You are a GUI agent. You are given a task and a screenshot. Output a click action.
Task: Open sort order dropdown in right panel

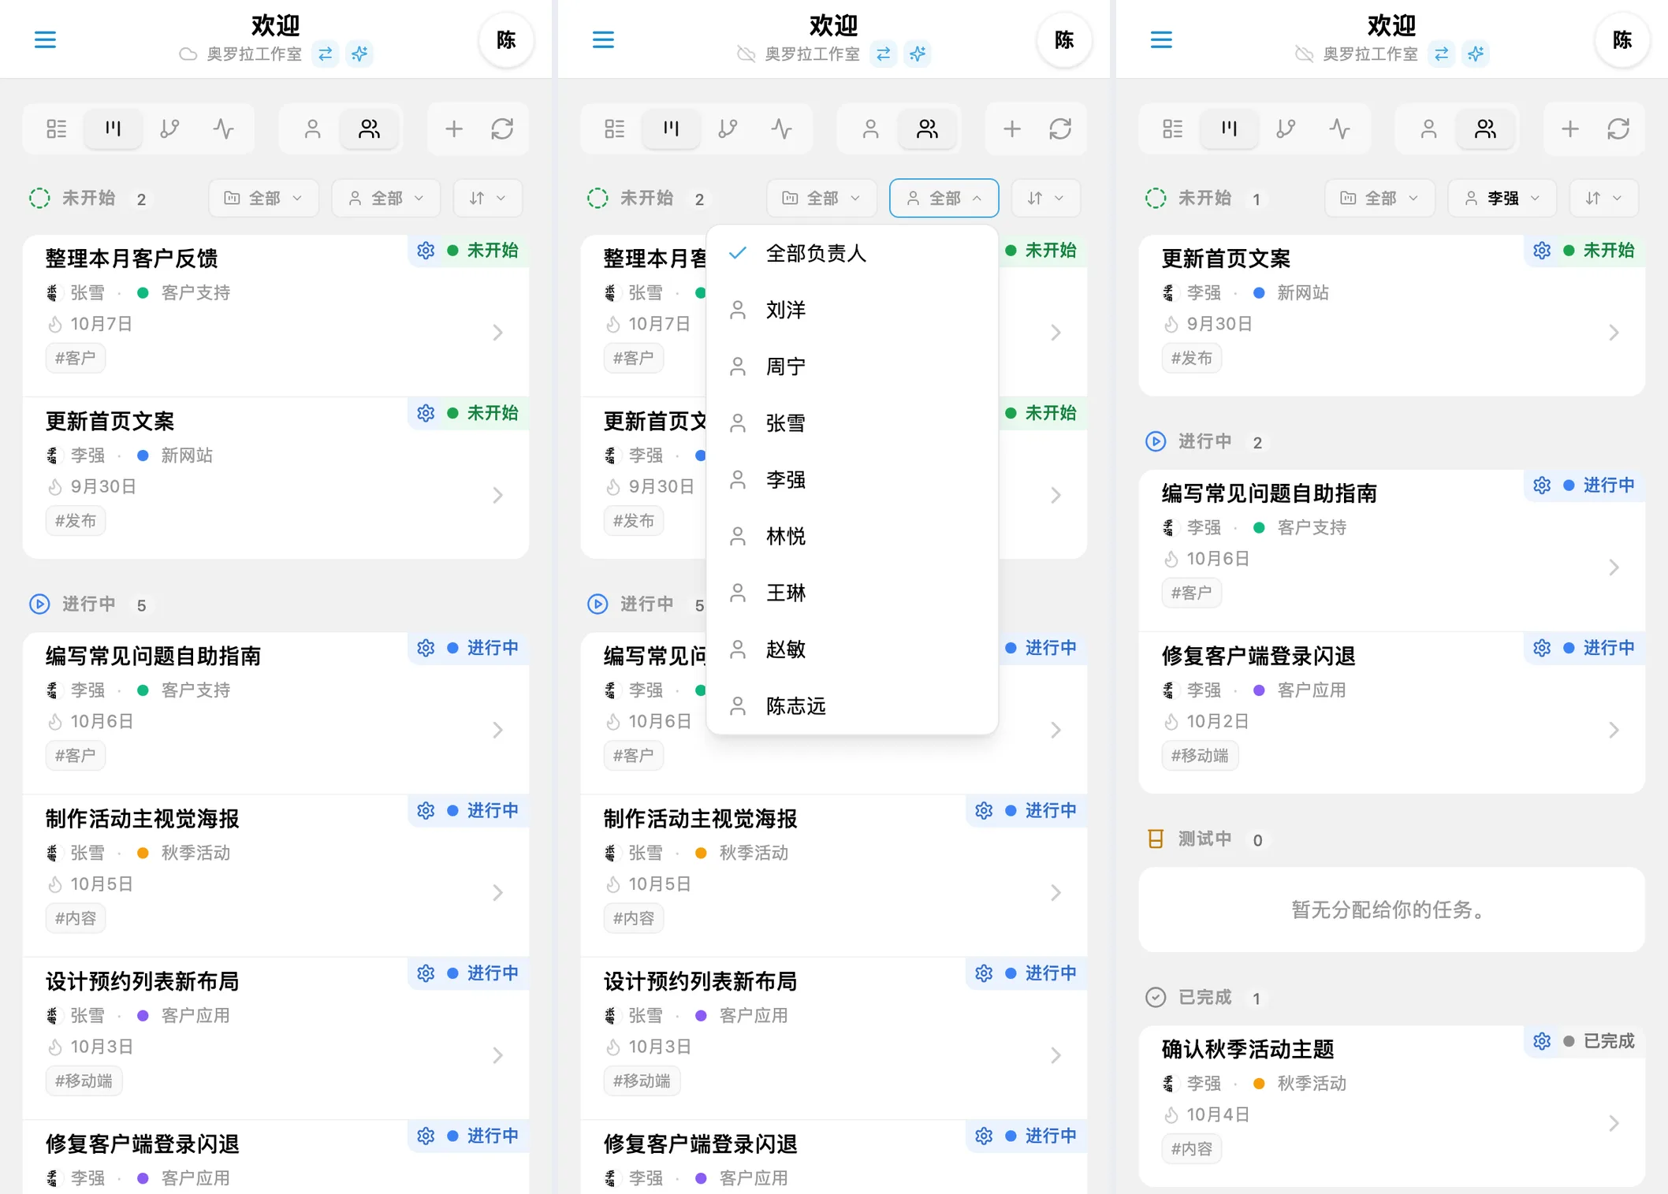click(1604, 198)
